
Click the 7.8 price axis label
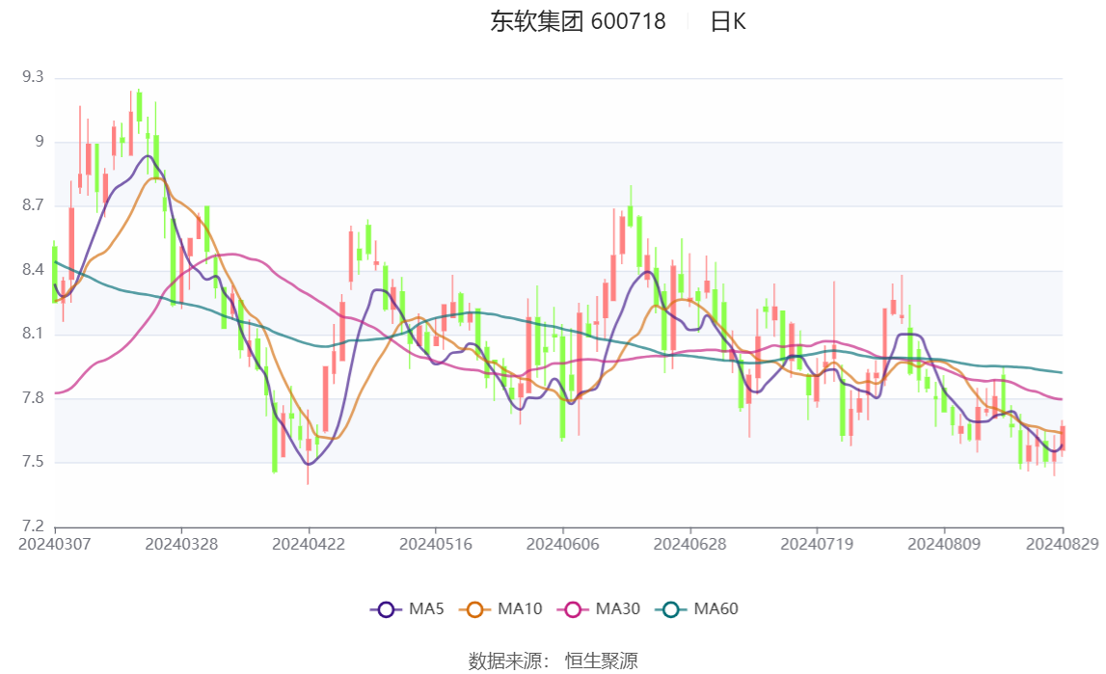coord(33,397)
